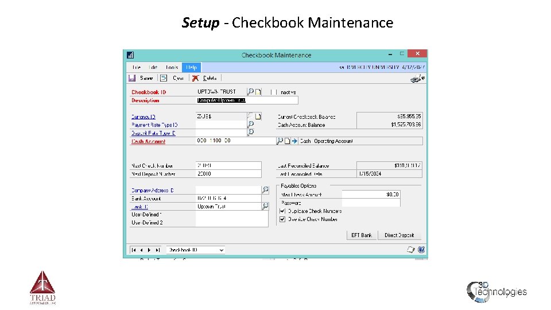Click 'Cash - Operating Account' description text
Viewport: 551px width, 310px height.
(x=327, y=141)
